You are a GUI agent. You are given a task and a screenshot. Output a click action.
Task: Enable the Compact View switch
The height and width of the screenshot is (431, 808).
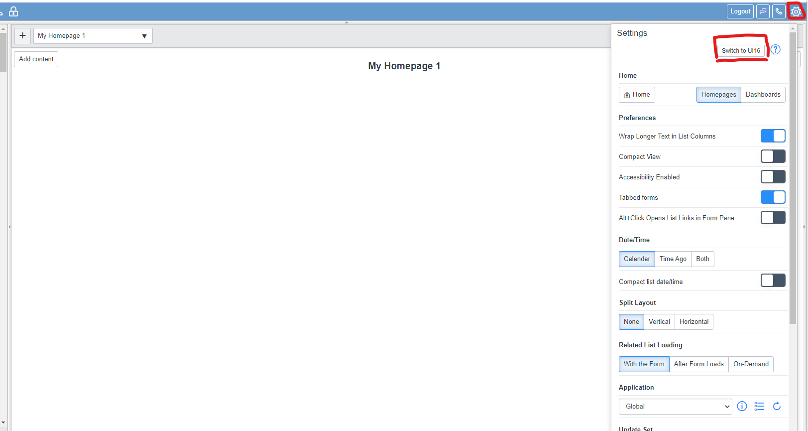click(x=773, y=156)
